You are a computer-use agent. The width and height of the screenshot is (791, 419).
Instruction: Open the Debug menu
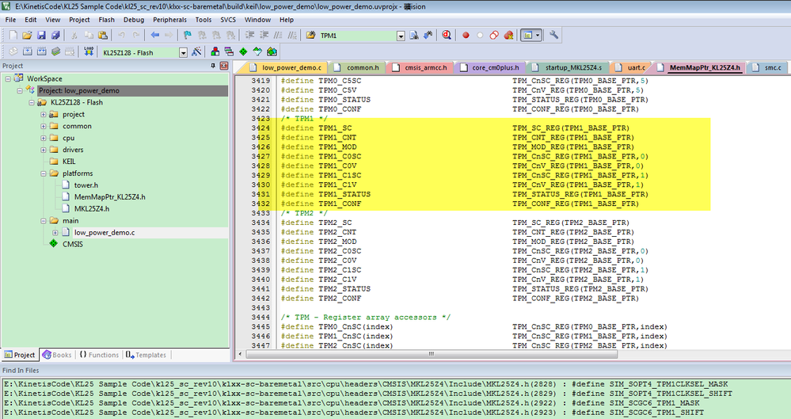134,20
